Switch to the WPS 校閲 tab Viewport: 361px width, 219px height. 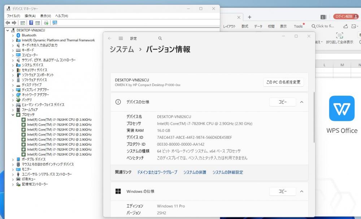[271, 26]
